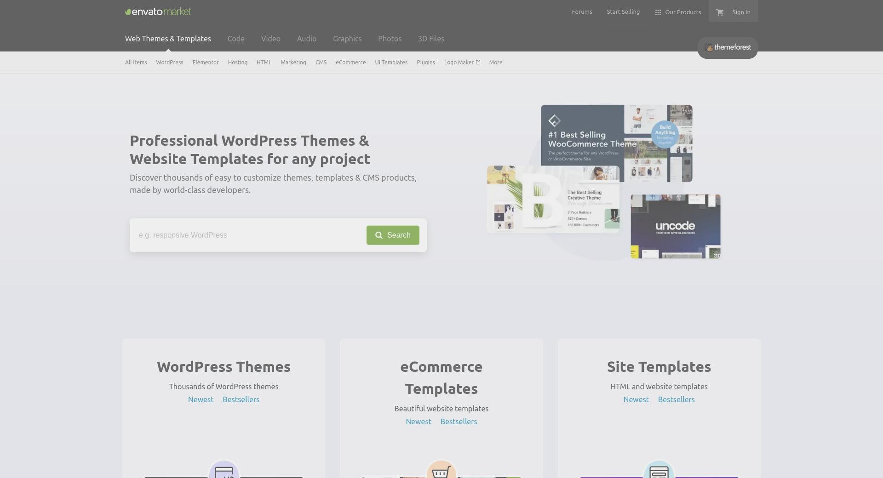
Task: Open Marketing sub-navigation item
Action: [293, 63]
